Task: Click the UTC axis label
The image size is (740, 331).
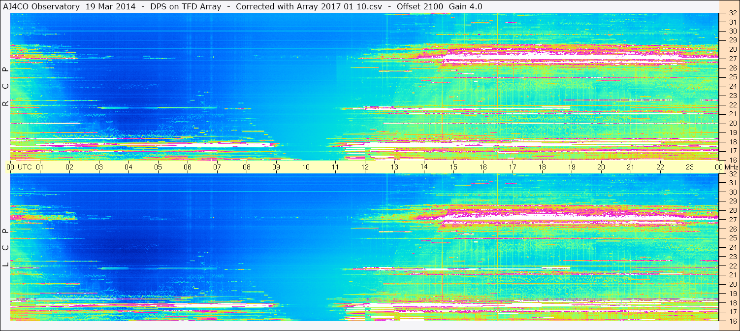Action: (x=25, y=167)
